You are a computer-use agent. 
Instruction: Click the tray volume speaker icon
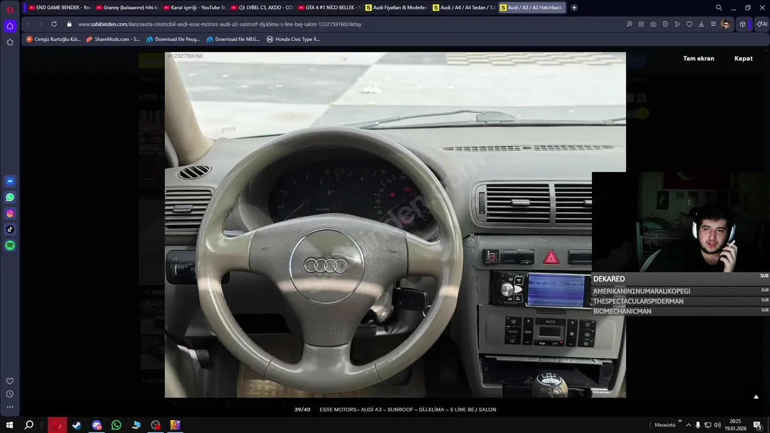pyautogui.click(x=717, y=425)
